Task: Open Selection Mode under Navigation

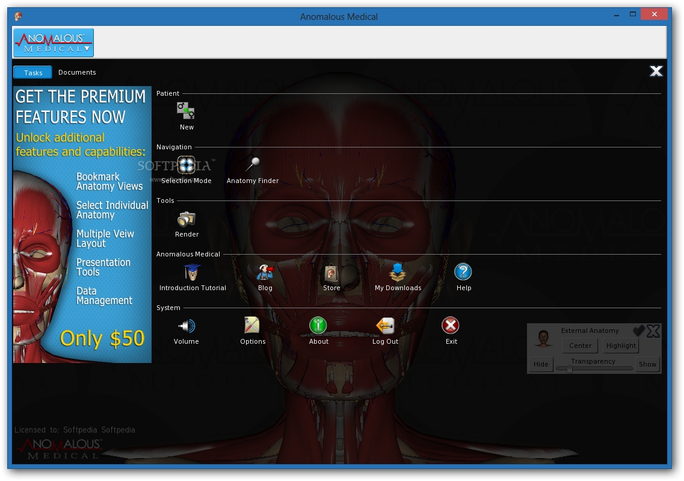Action: click(186, 170)
